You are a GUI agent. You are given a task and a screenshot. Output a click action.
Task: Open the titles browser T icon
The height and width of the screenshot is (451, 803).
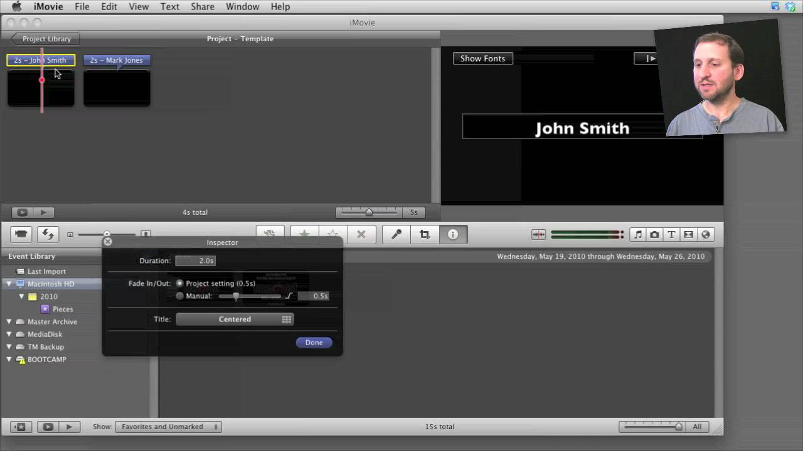click(x=671, y=234)
